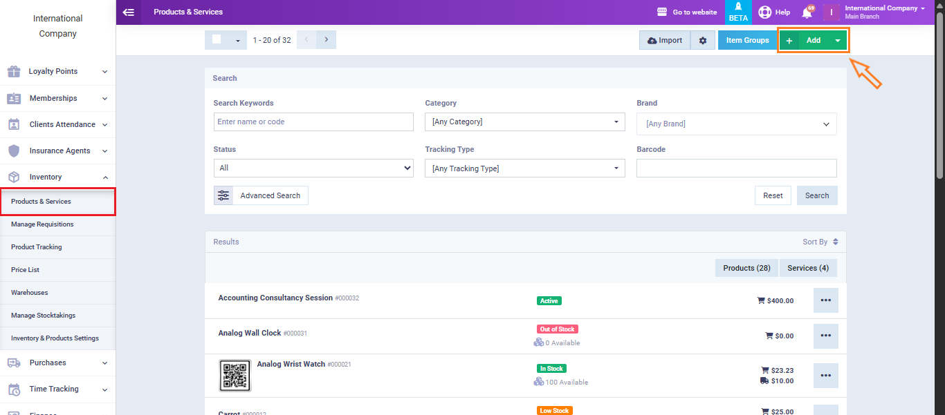Go to next page of results
The width and height of the screenshot is (945, 415).
pos(326,40)
